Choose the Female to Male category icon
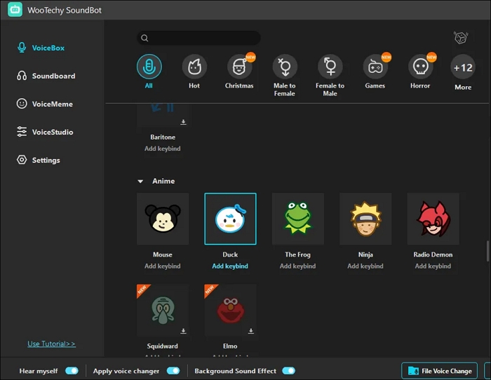Image resolution: width=491 pixels, height=380 pixels. pyautogui.click(x=330, y=67)
